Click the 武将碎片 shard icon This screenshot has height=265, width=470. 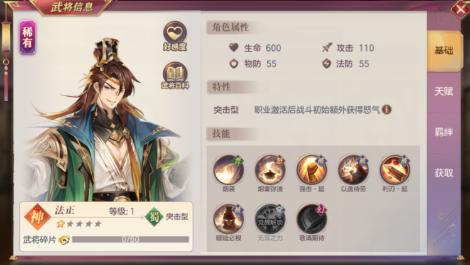tap(64, 239)
